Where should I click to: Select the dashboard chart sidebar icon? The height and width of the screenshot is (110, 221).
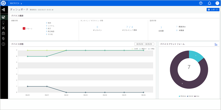pos(3,17)
